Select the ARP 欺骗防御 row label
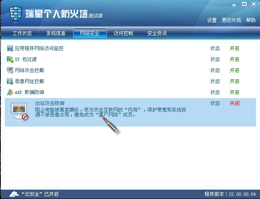This screenshot has width=260, height=199. tap(30, 92)
